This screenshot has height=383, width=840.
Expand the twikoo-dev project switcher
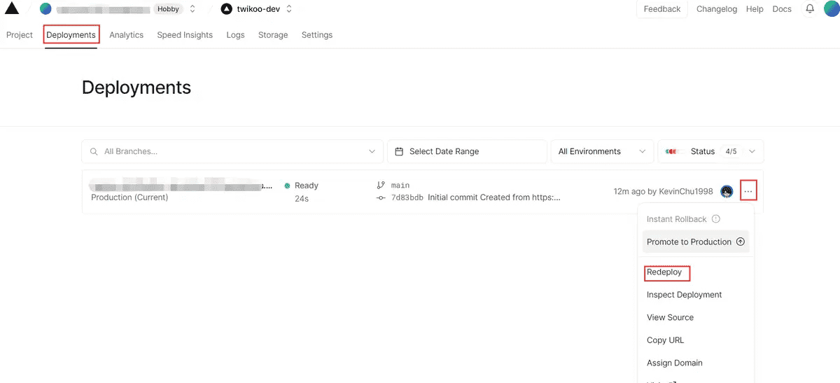289,9
